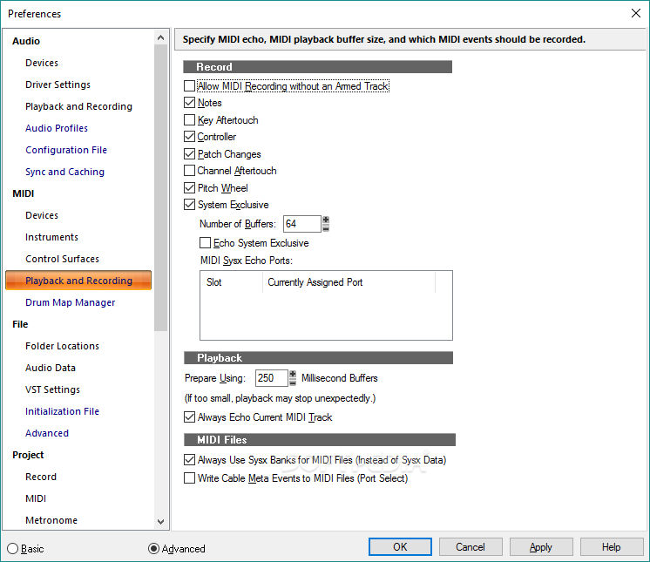
Task: Open Drum Map Manager page
Action: 71,302
